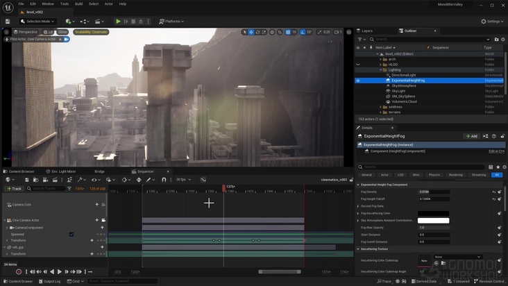Open the Lit view mode menu
This screenshot has width=508, height=286.
point(49,32)
